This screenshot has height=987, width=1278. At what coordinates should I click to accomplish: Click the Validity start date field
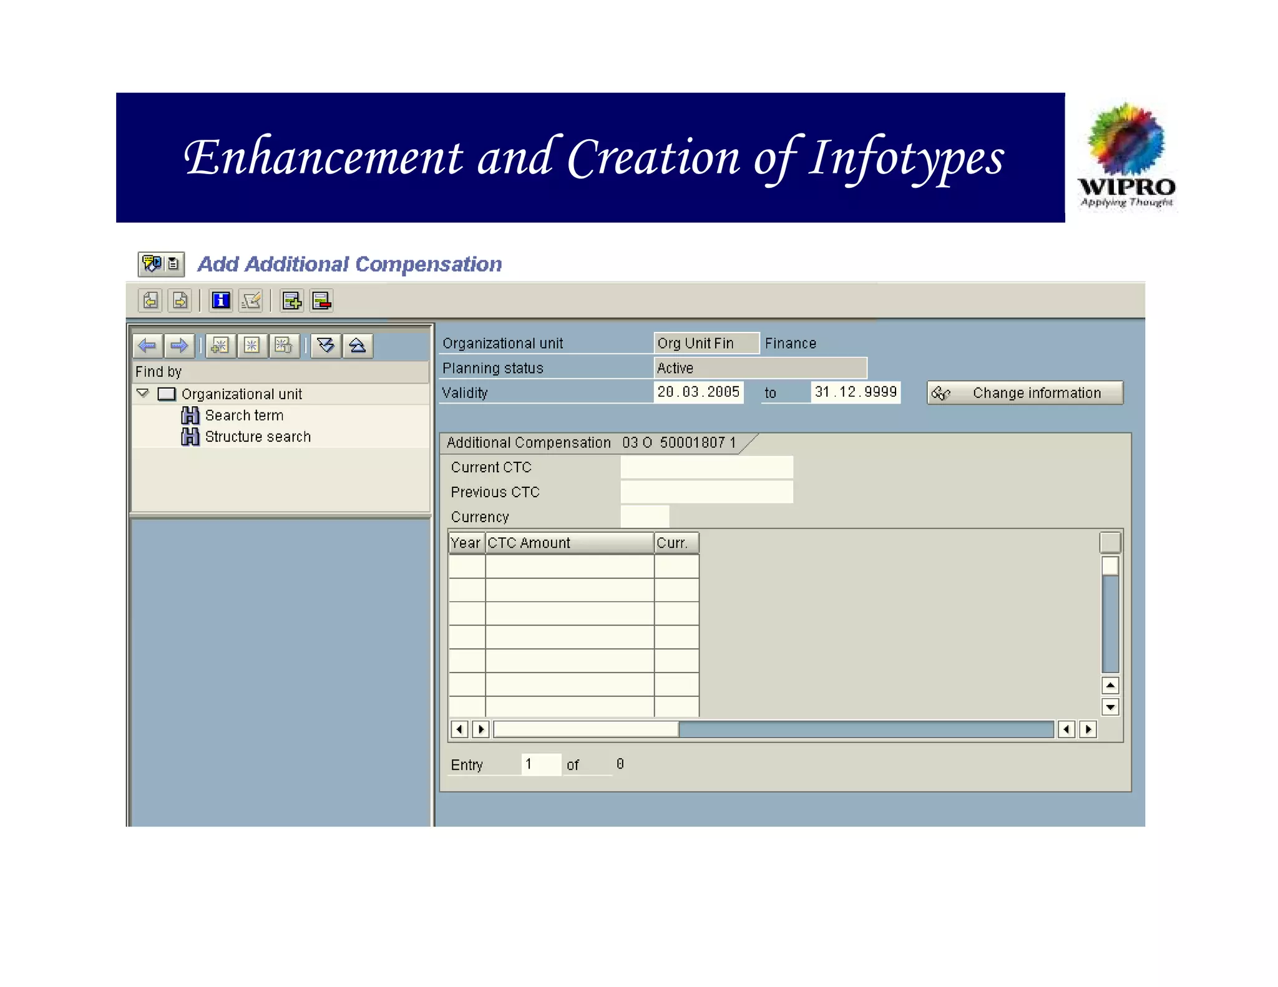(x=698, y=392)
